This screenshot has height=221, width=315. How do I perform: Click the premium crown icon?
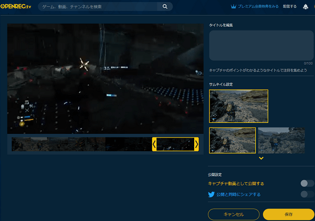[233, 6]
